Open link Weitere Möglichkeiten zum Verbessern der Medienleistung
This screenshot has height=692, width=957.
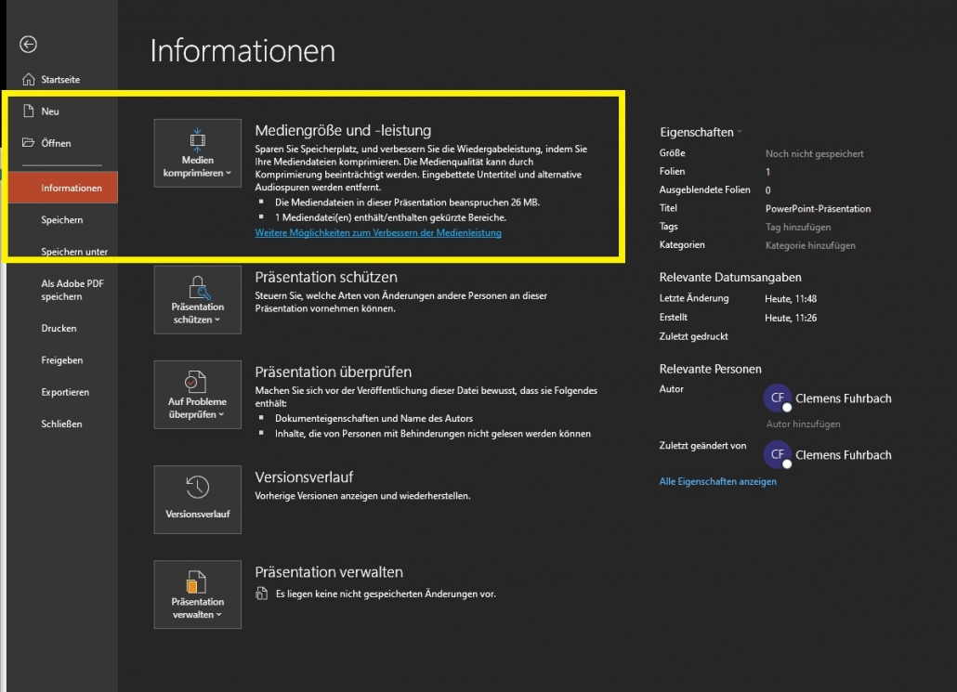tap(378, 233)
